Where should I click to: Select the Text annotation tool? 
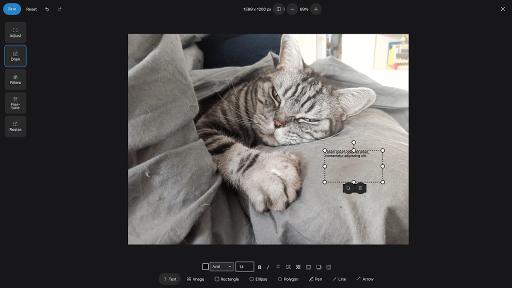point(170,279)
